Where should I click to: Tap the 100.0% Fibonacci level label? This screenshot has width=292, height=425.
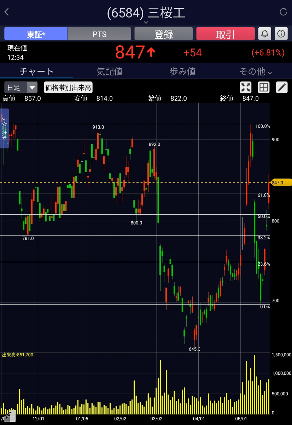[x=263, y=126]
